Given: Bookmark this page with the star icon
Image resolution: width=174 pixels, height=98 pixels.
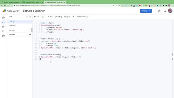Looking at the screenshot, I should 119,5.
